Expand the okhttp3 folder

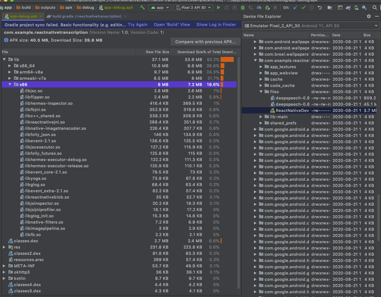click(4, 272)
